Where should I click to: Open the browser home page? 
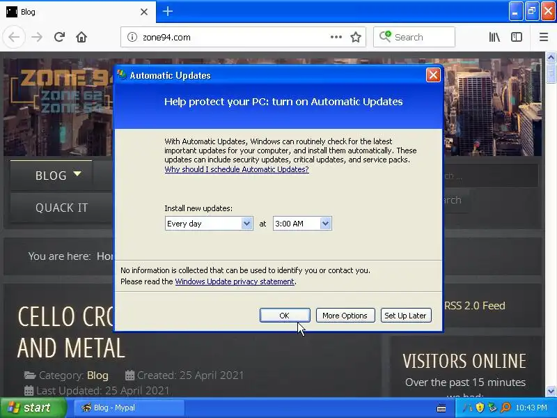[81, 37]
